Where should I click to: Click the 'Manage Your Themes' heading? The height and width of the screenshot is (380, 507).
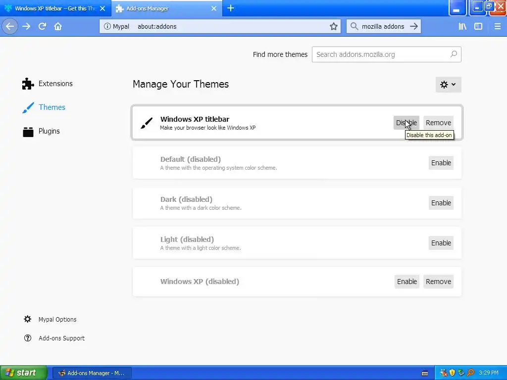181,84
